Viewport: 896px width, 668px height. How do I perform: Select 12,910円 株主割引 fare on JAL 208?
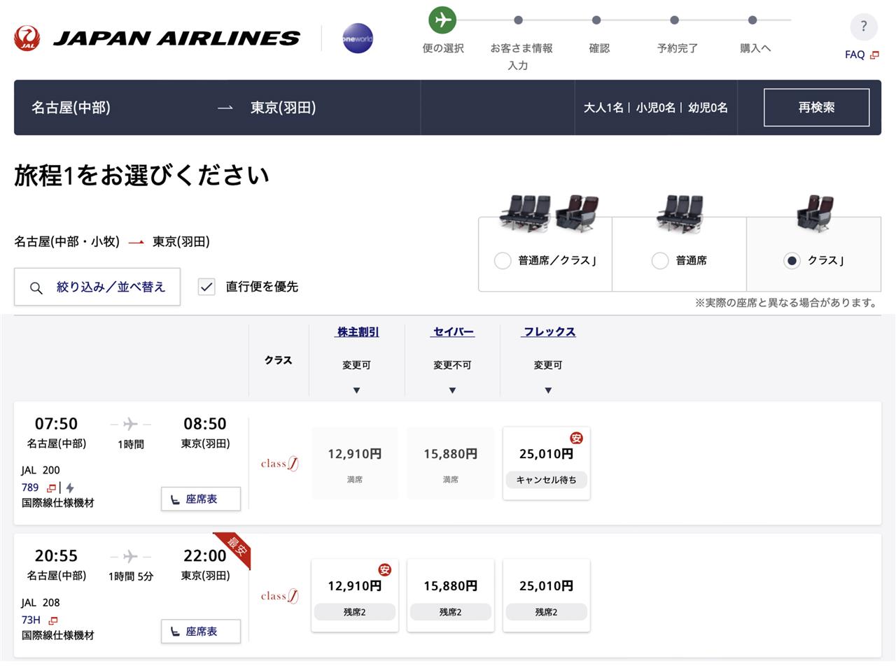tap(354, 595)
